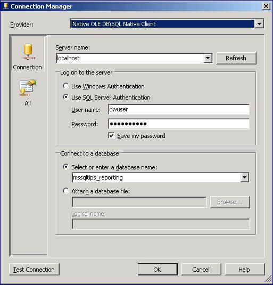Image resolution: width=273 pixels, height=285 pixels.
Task: Open Help for Connection Manager
Action: pos(244,270)
